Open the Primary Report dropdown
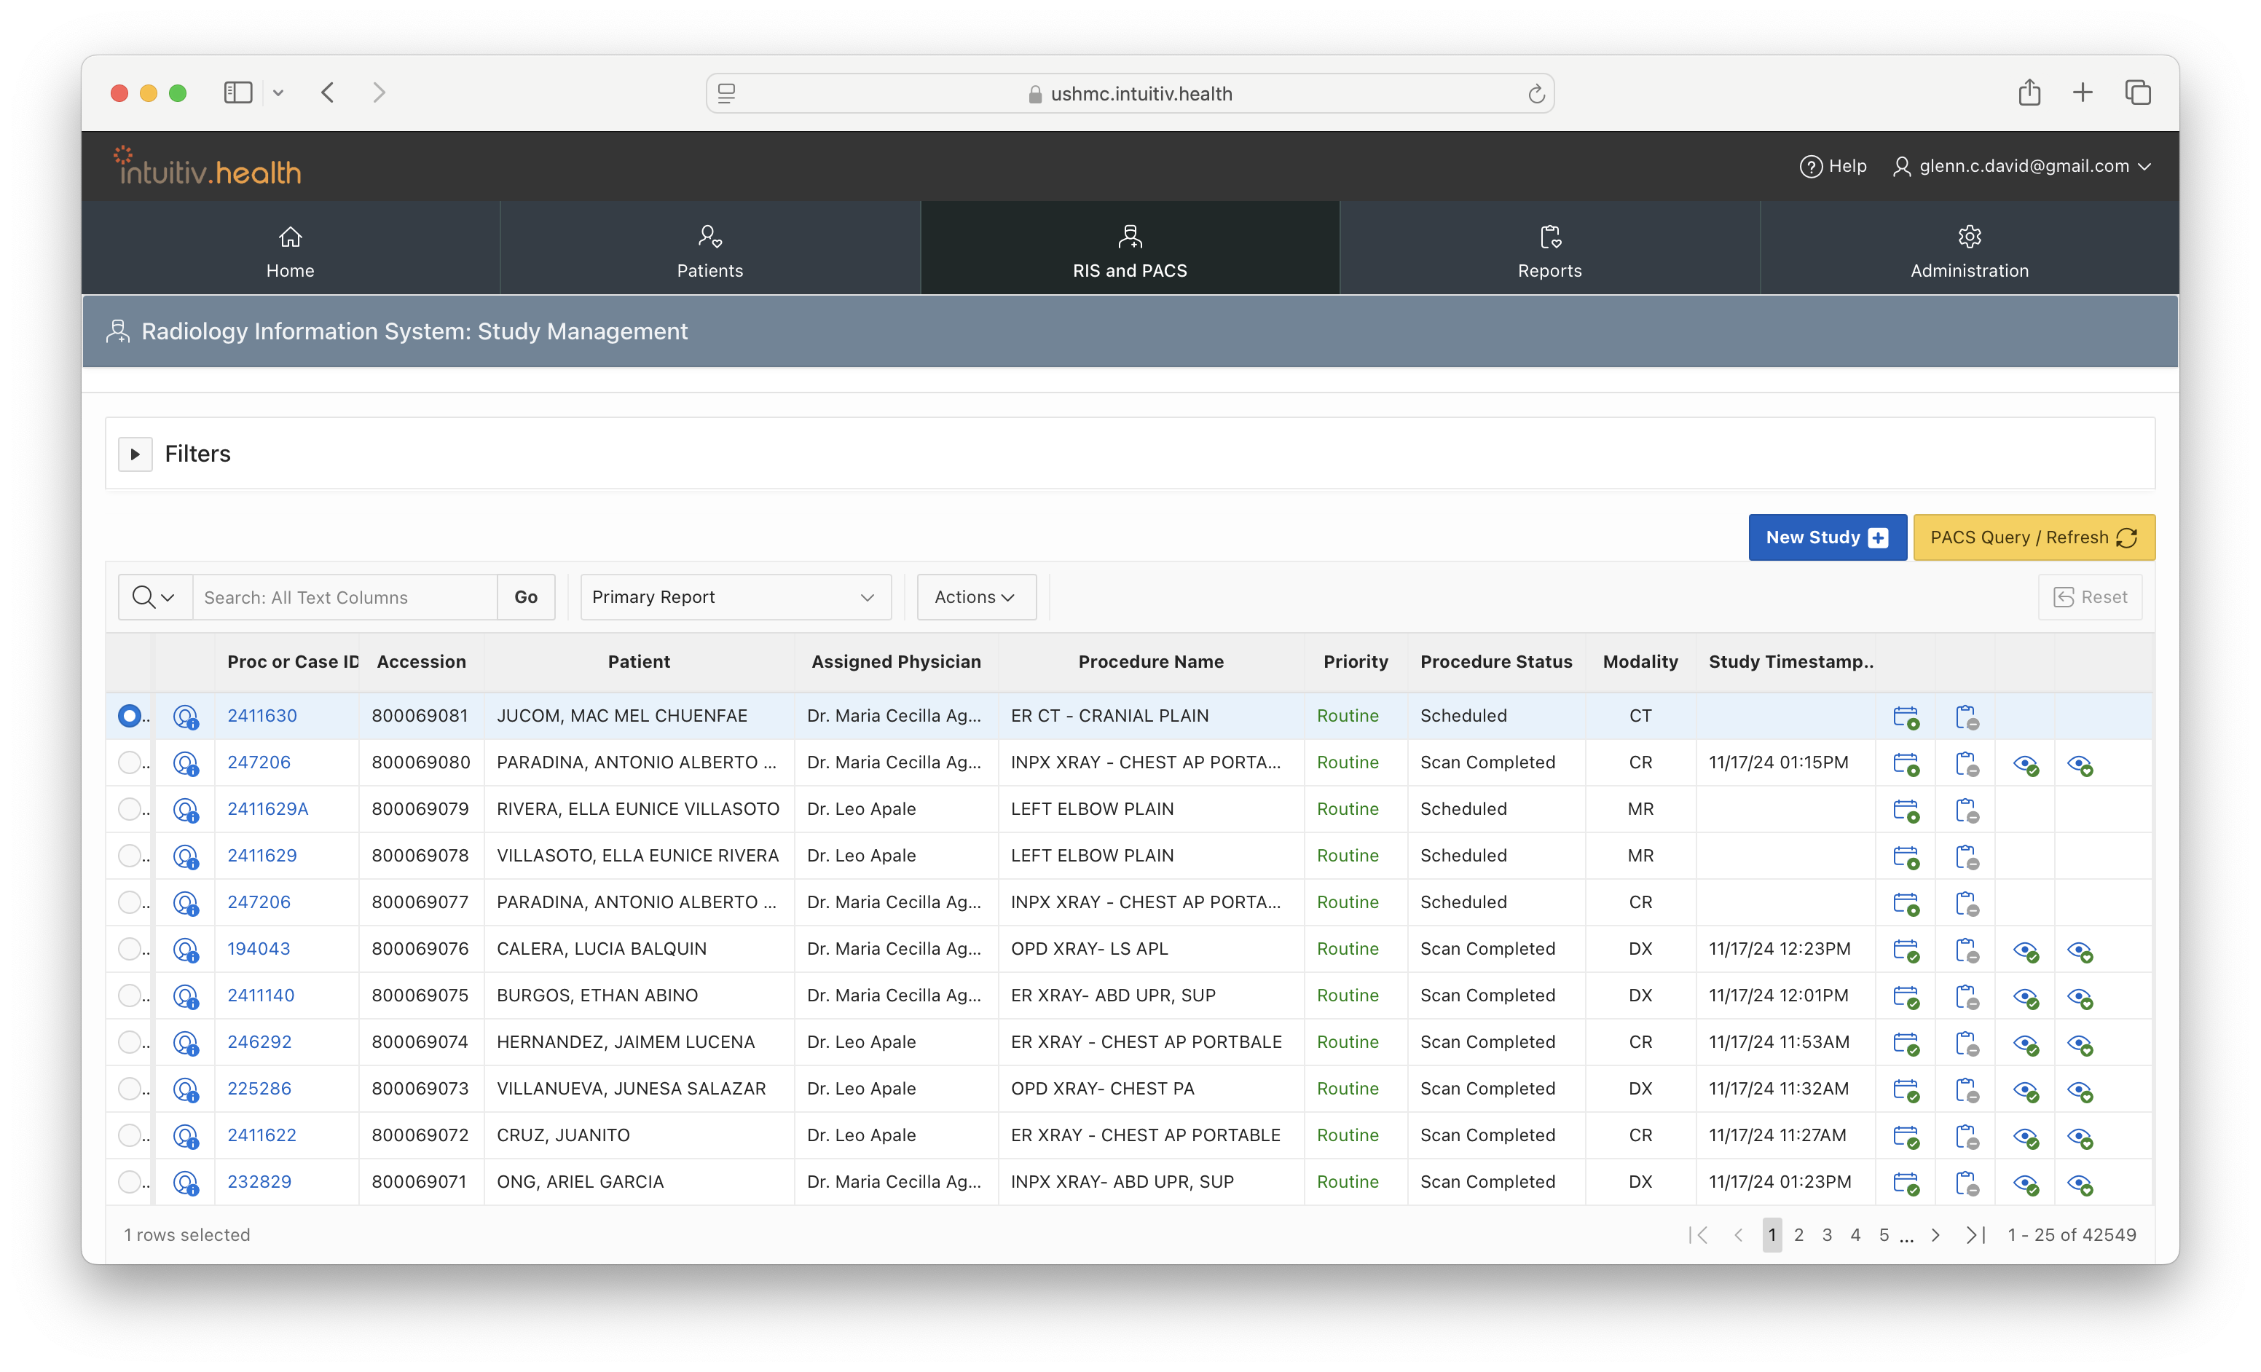This screenshot has height=1372, width=2261. click(x=735, y=597)
